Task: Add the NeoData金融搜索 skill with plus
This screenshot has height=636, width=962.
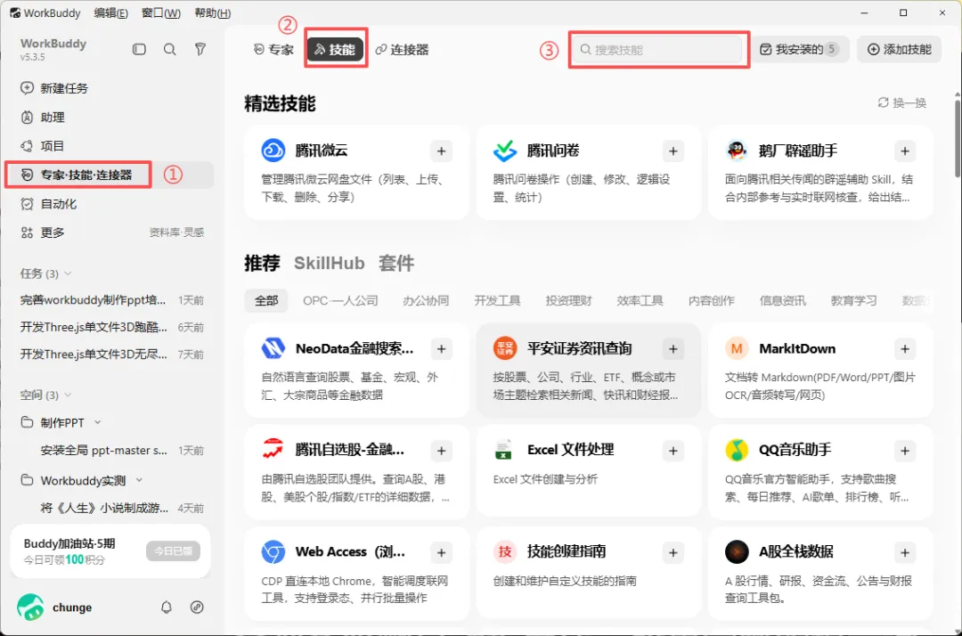Action: (x=441, y=349)
